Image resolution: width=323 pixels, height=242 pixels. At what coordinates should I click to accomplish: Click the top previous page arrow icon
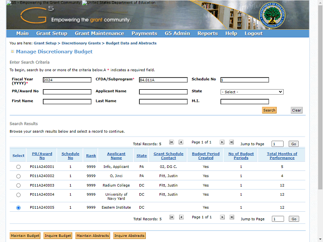click(181, 143)
